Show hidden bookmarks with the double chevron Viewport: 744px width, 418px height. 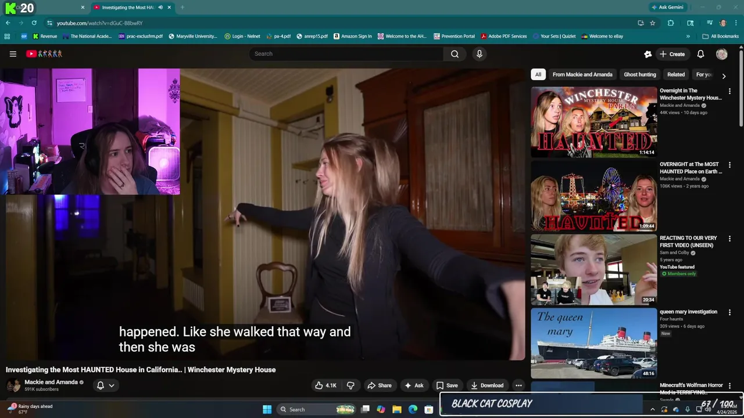[688, 36]
